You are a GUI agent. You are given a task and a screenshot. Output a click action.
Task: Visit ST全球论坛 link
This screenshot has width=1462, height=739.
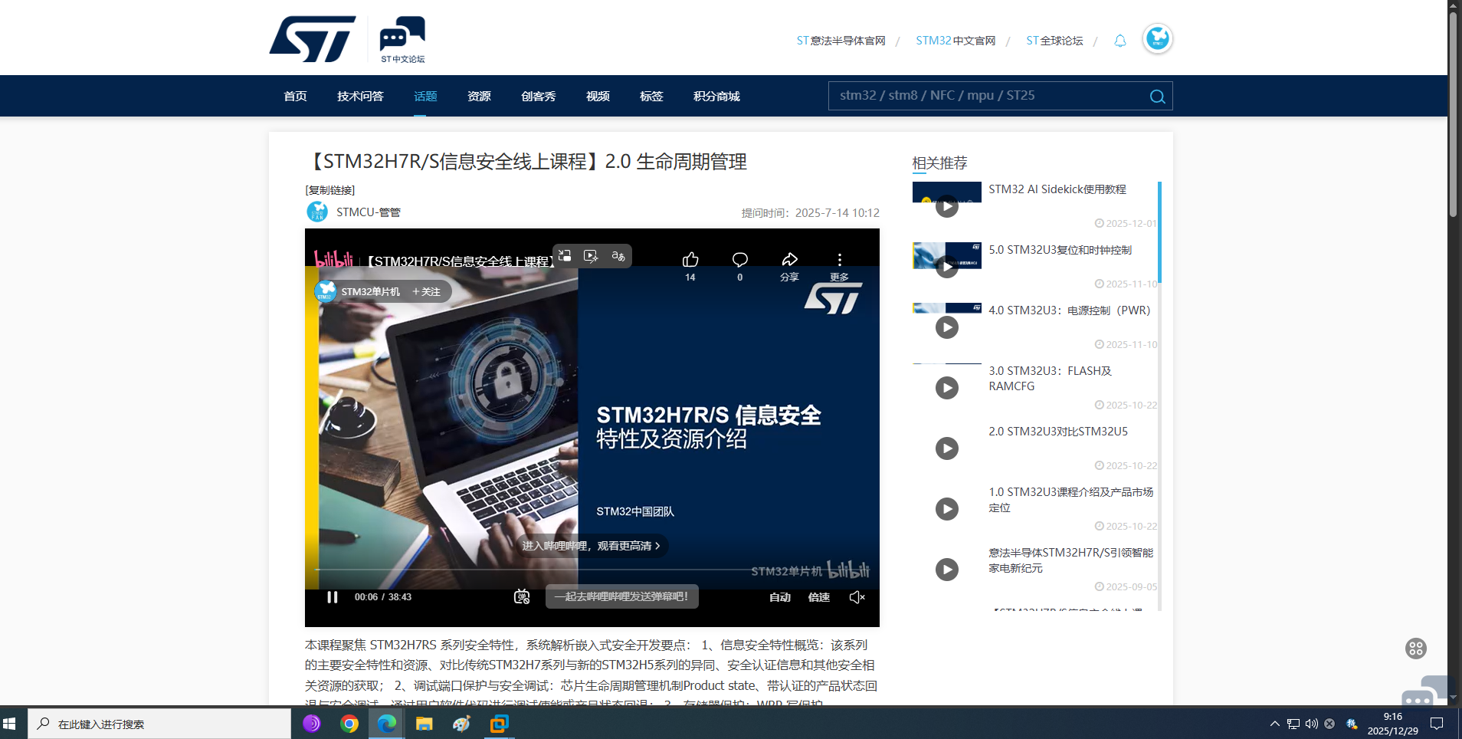point(1054,41)
